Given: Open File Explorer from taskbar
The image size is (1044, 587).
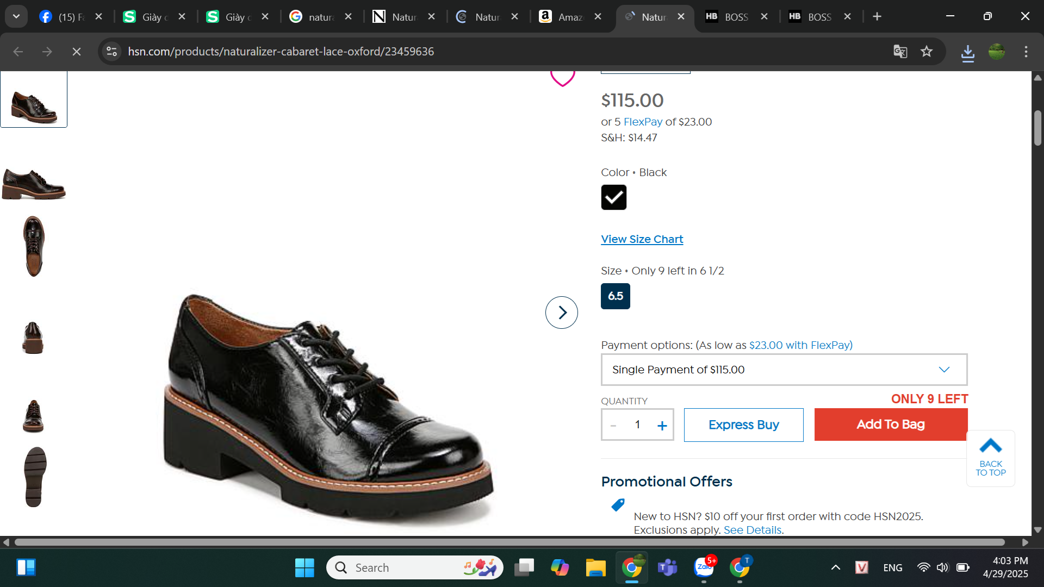Looking at the screenshot, I should point(595,567).
